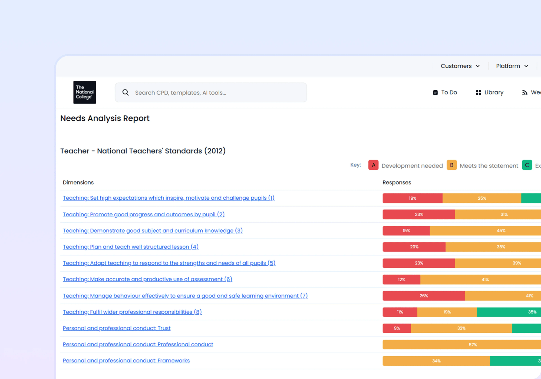Open 'Personal and professional conduct: Trust' link
The height and width of the screenshot is (379, 541).
pyautogui.click(x=117, y=328)
